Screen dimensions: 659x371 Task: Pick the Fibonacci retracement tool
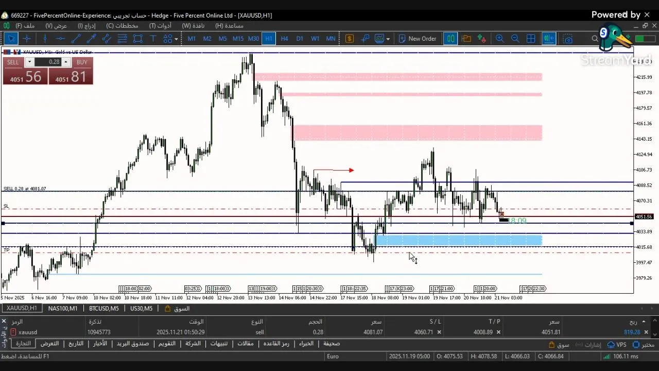coord(122,39)
